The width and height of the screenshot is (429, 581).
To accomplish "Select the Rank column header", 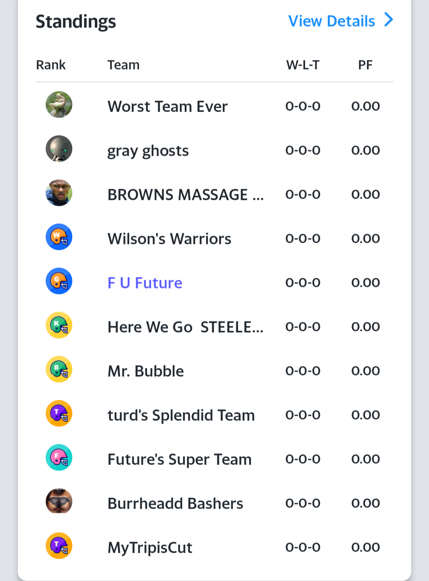I will pyautogui.click(x=51, y=65).
